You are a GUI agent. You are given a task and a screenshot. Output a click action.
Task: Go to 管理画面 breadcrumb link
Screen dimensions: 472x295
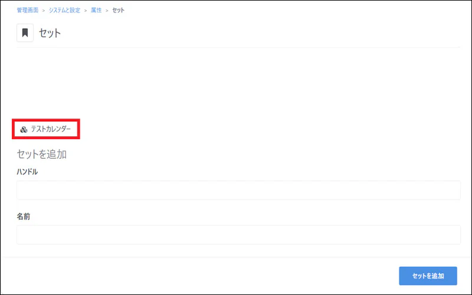[x=28, y=10]
